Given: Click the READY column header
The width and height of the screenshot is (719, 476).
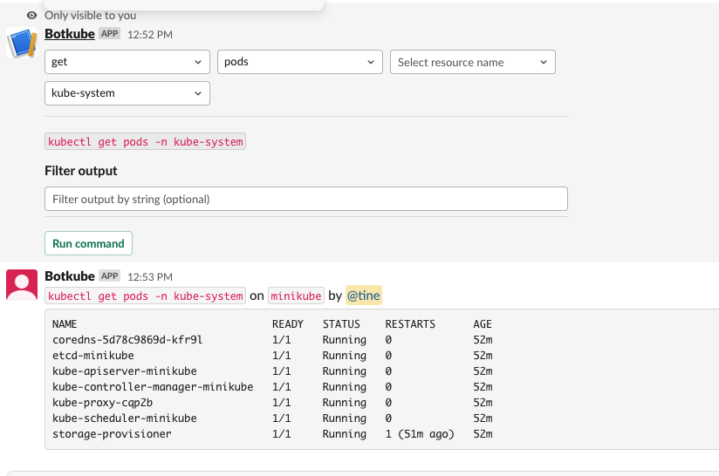Looking at the screenshot, I should 288,324.
